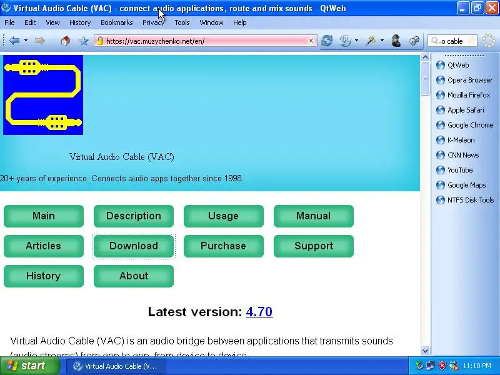Click the Articles button

pos(44,246)
